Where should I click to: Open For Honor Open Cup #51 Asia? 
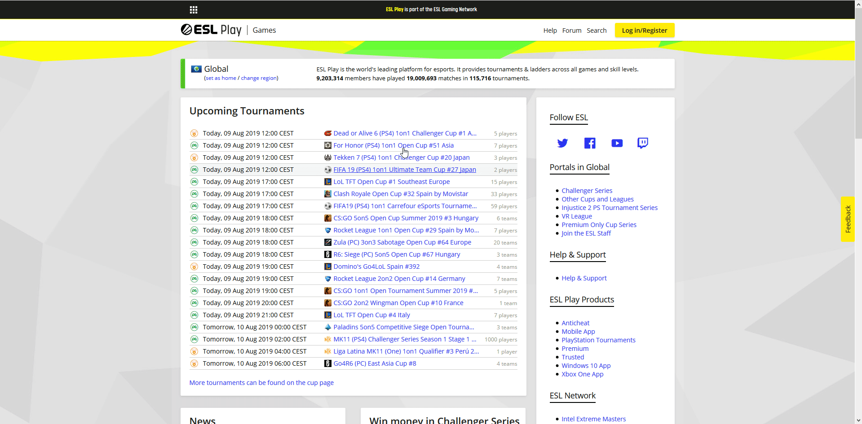pos(393,145)
